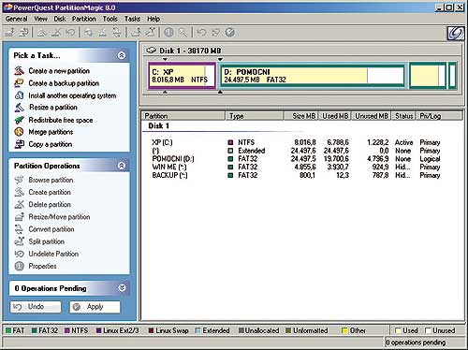The width and height of the screenshot is (468, 350).
Task: Click the partition Properties info toolbar icon
Action: (168, 33)
